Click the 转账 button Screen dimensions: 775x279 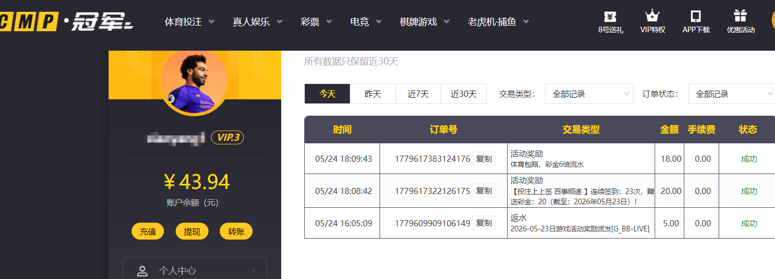pos(236,231)
